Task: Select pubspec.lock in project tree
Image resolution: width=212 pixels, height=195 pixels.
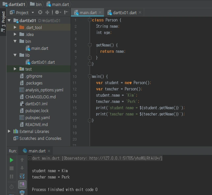Action: [37, 111]
